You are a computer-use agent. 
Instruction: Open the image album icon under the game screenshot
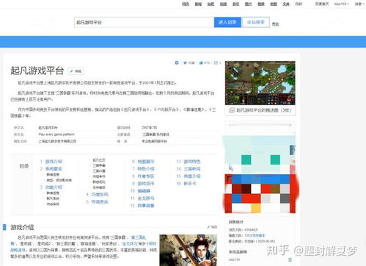(232, 110)
